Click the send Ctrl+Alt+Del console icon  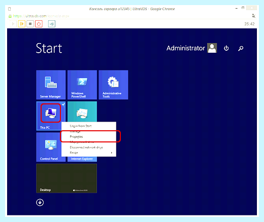click(x=52, y=24)
